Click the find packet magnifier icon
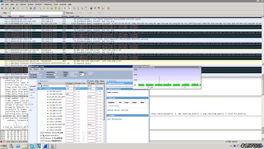 40,8
